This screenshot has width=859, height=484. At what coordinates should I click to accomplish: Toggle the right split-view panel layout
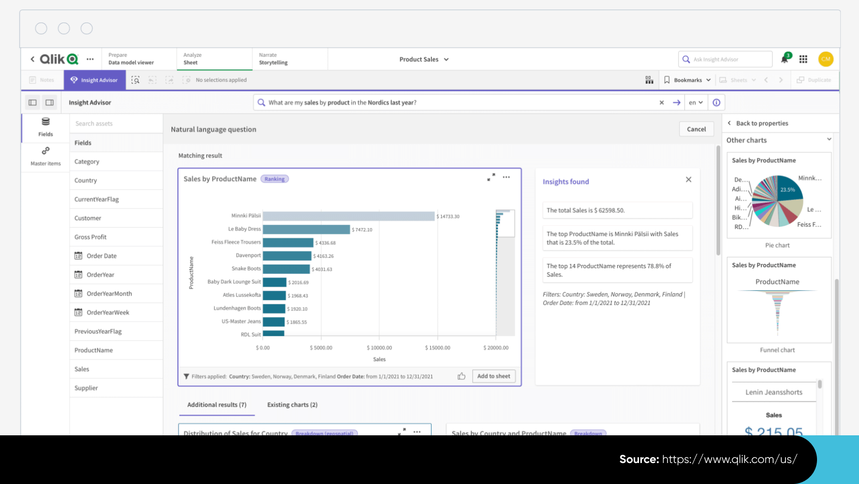coord(50,102)
